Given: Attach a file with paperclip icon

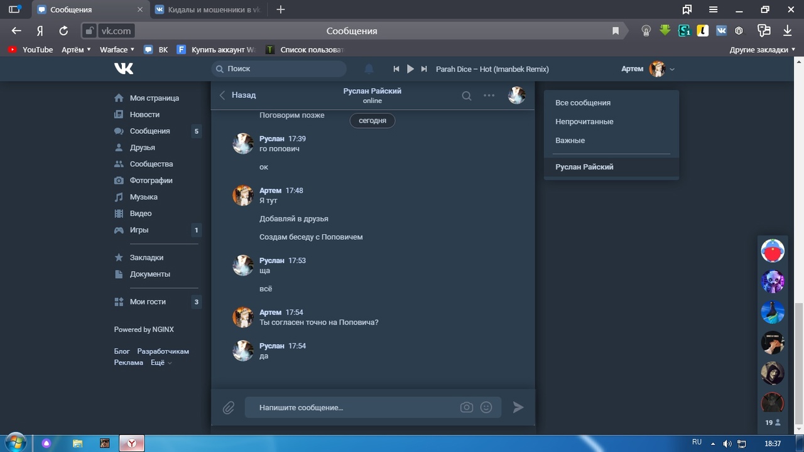Looking at the screenshot, I should point(229,407).
